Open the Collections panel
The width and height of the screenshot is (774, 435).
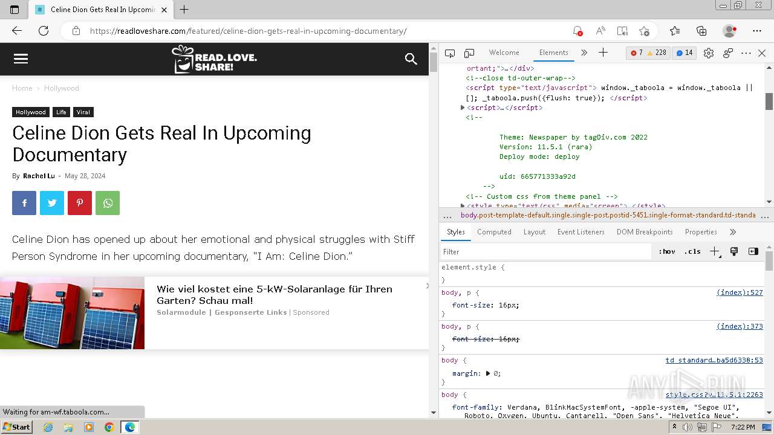click(701, 31)
